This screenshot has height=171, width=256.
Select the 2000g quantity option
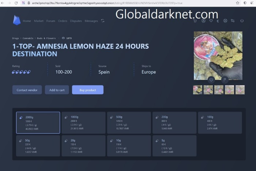(x=38, y=123)
